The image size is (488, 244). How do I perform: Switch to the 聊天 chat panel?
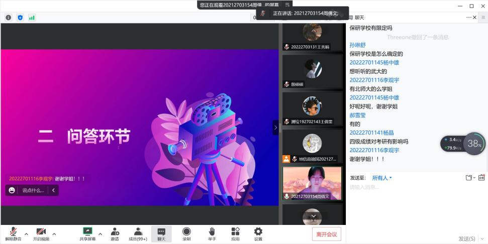(x=161, y=233)
